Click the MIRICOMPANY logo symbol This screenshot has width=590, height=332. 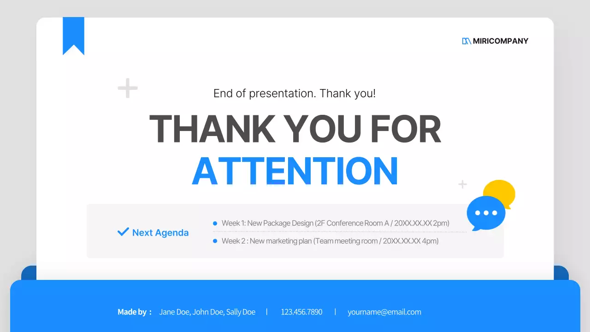click(x=466, y=41)
